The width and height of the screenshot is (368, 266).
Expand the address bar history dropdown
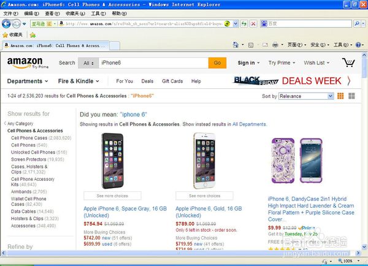tap(236, 24)
